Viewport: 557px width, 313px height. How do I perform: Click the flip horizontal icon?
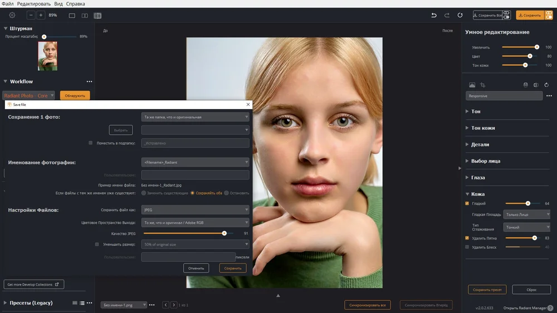click(x=536, y=85)
